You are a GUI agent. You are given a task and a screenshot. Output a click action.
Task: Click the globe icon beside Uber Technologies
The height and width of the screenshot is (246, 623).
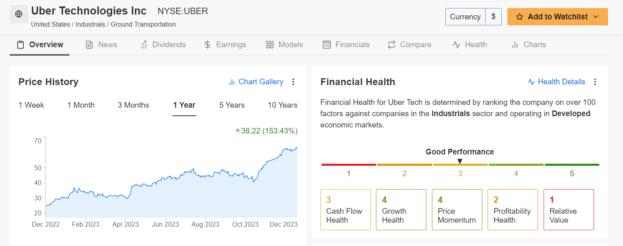19,14
